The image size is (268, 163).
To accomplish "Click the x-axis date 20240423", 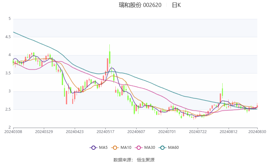I will tap(75, 132).
